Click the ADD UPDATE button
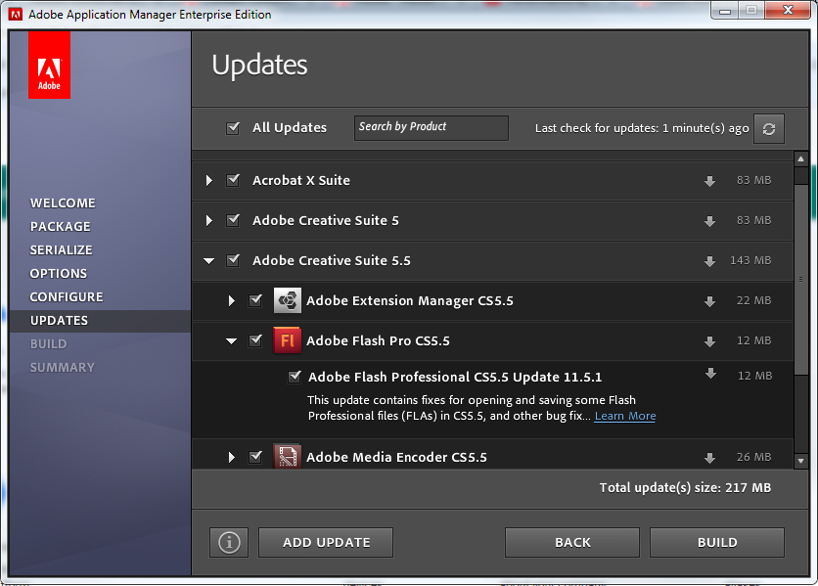Screen dimensions: 818x586 click(325, 542)
